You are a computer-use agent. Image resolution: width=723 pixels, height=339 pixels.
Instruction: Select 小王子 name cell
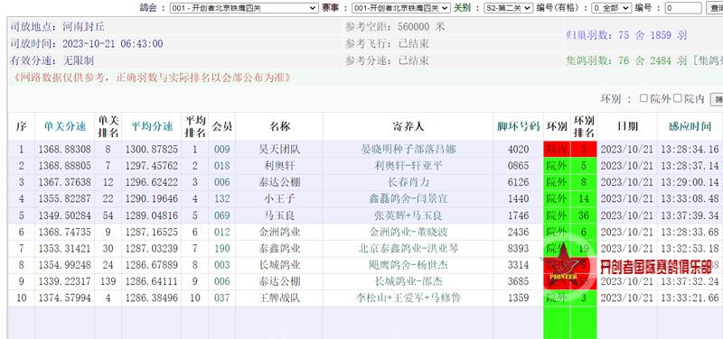[279, 198]
